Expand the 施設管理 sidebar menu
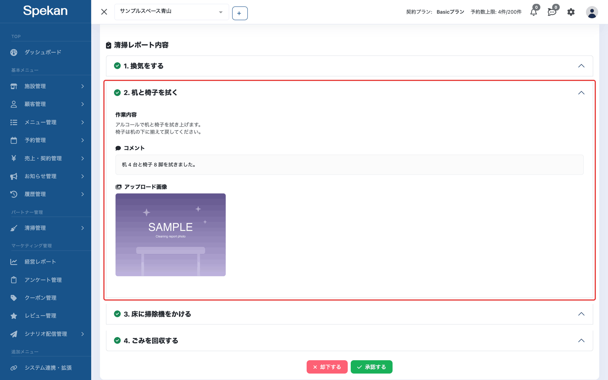The image size is (608, 380). 46,86
